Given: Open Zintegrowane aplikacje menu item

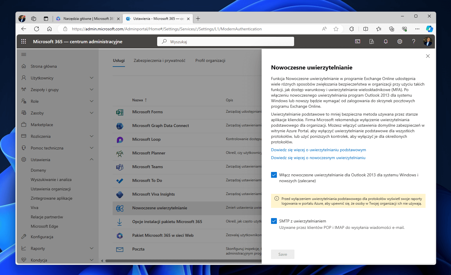Looking at the screenshot, I should pyautogui.click(x=52, y=198).
